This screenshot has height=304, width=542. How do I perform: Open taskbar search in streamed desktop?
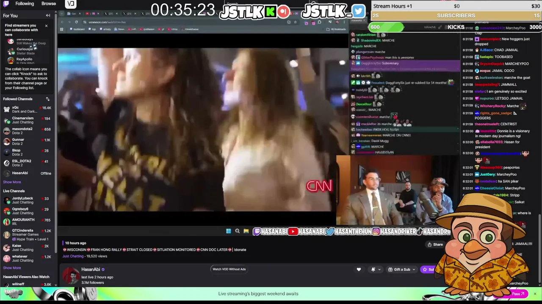[x=237, y=231]
